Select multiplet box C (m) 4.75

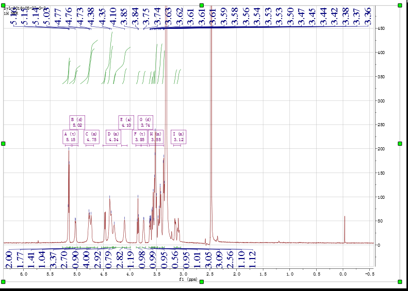pos(92,137)
